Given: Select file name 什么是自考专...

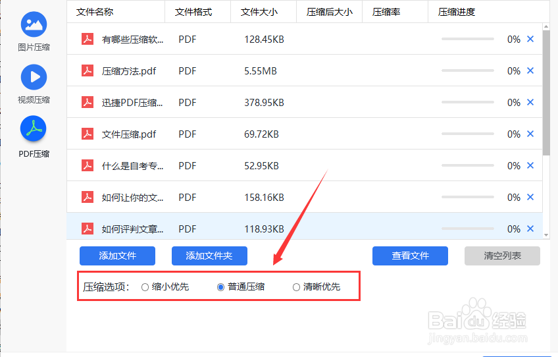Looking at the screenshot, I should (x=132, y=166).
